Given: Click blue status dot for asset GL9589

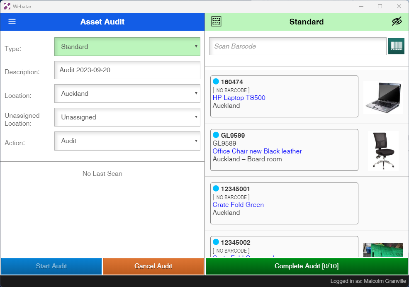Looking at the screenshot, I should (x=216, y=135).
